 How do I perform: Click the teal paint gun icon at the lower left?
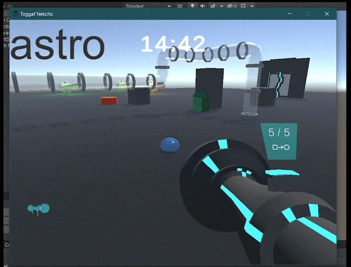tap(38, 209)
